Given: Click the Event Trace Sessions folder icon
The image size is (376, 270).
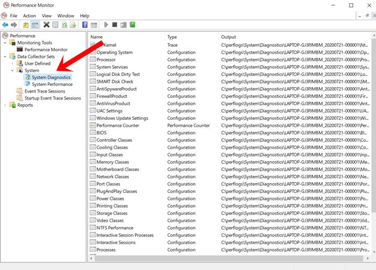Looking at the screenshot, I should click(20, 91).
